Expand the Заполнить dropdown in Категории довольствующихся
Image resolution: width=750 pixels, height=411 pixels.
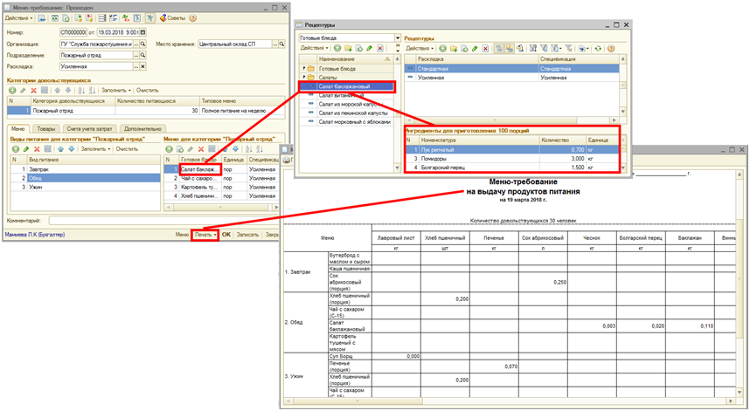117,90
